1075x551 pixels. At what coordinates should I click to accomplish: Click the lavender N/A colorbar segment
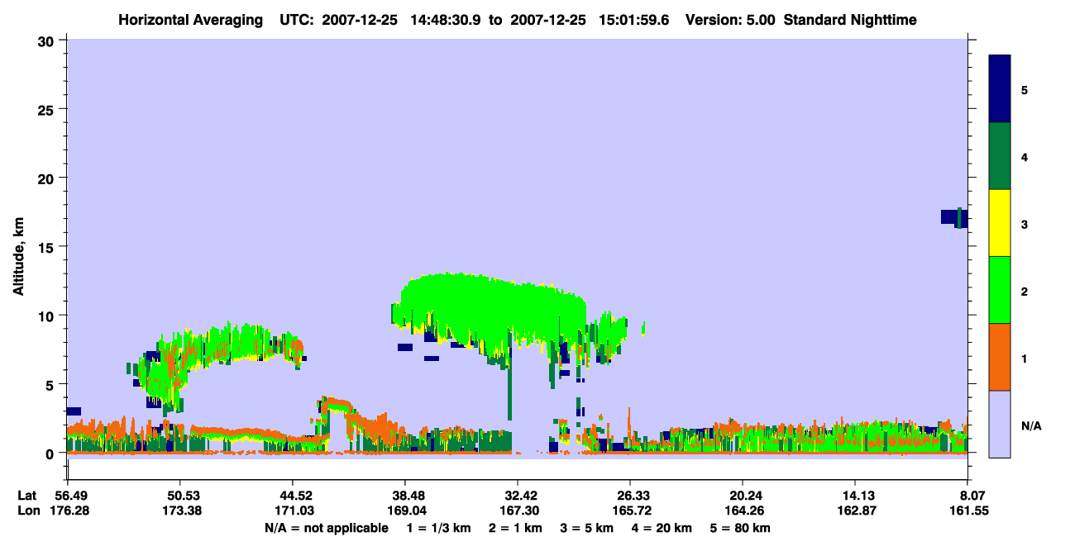[1000, 424]
